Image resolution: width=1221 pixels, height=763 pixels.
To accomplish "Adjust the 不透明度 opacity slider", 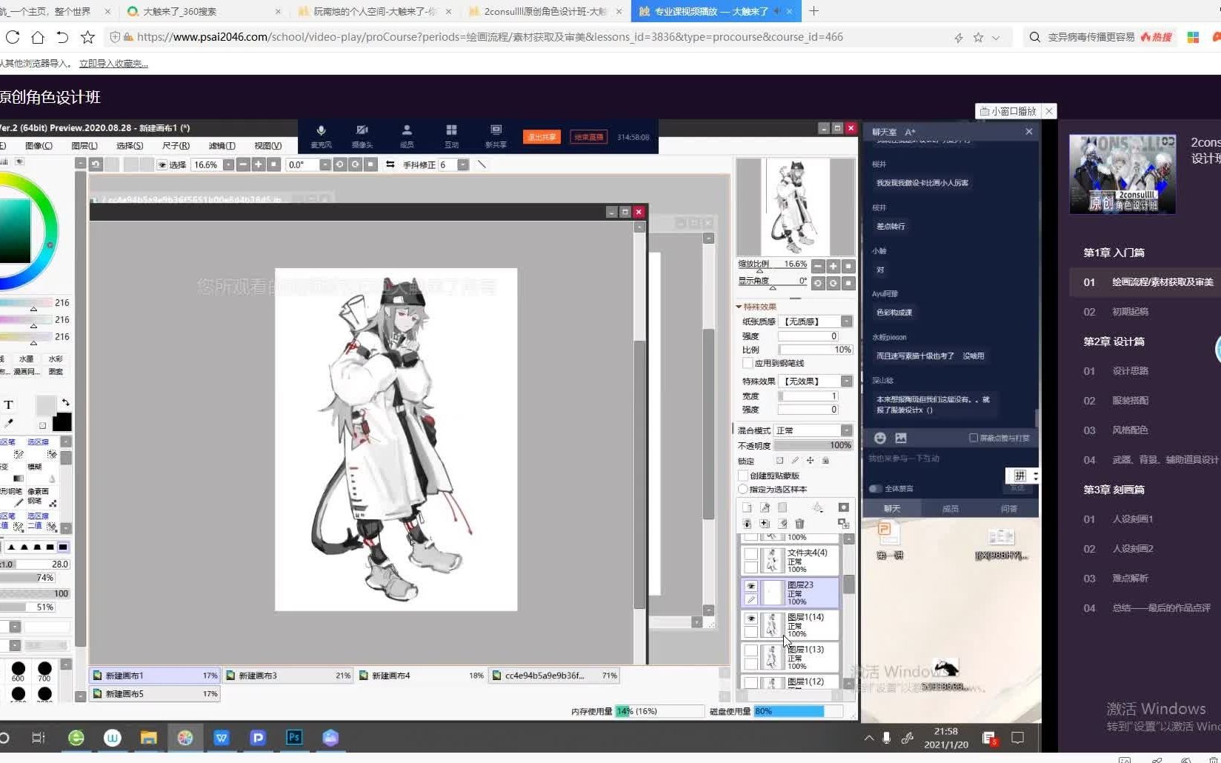I will coord(813,445).
